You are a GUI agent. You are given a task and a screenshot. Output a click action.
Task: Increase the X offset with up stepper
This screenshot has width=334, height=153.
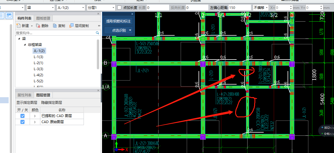(x=291, y=6)
